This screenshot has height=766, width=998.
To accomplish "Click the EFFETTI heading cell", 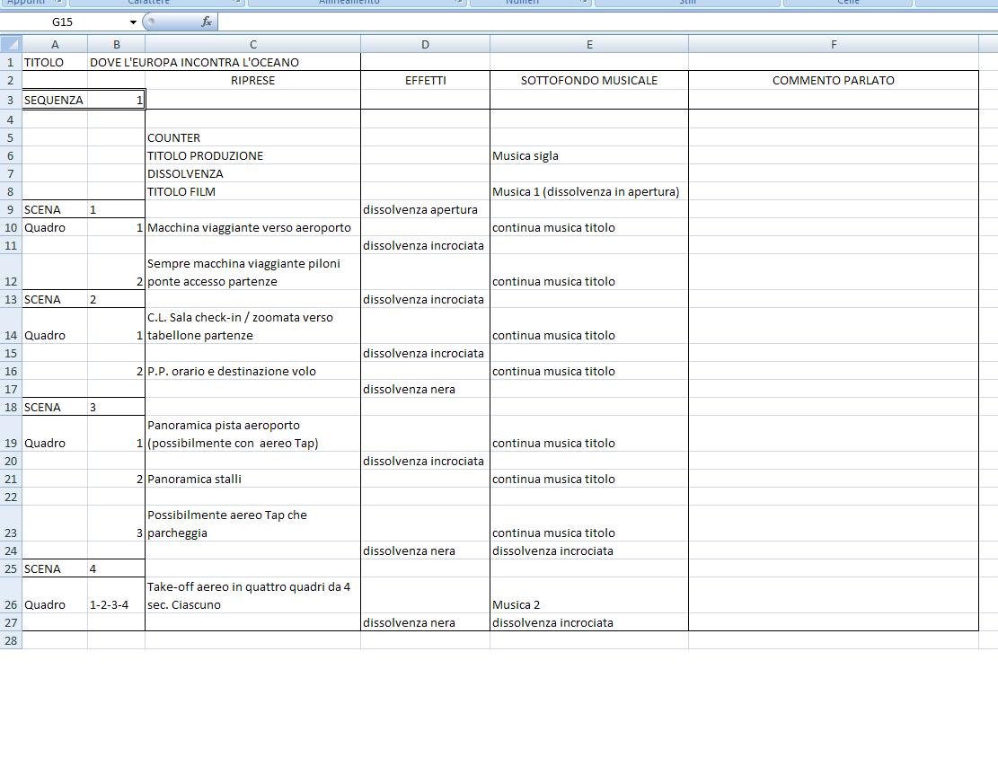I will coord(425,81).
